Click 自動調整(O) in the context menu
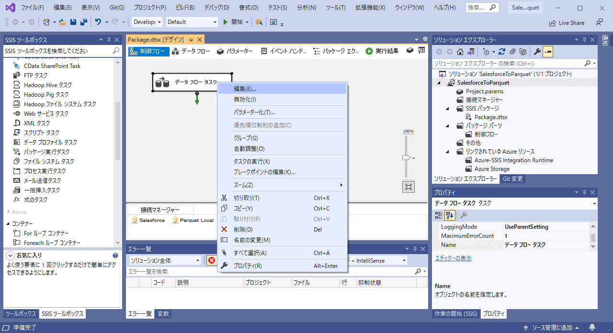This screenshot has height=333, width=613. pyautogui.click(x=282, y=149)
